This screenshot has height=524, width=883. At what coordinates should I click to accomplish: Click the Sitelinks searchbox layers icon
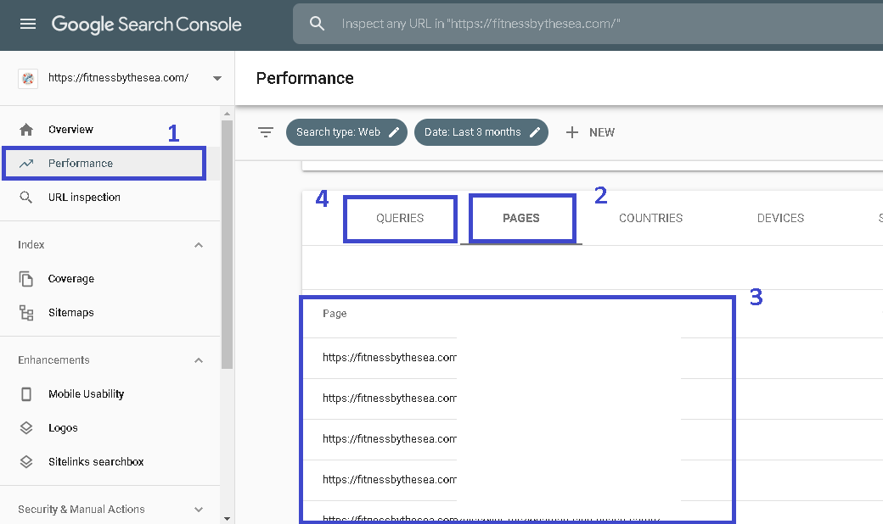click(x=26, y=461)
